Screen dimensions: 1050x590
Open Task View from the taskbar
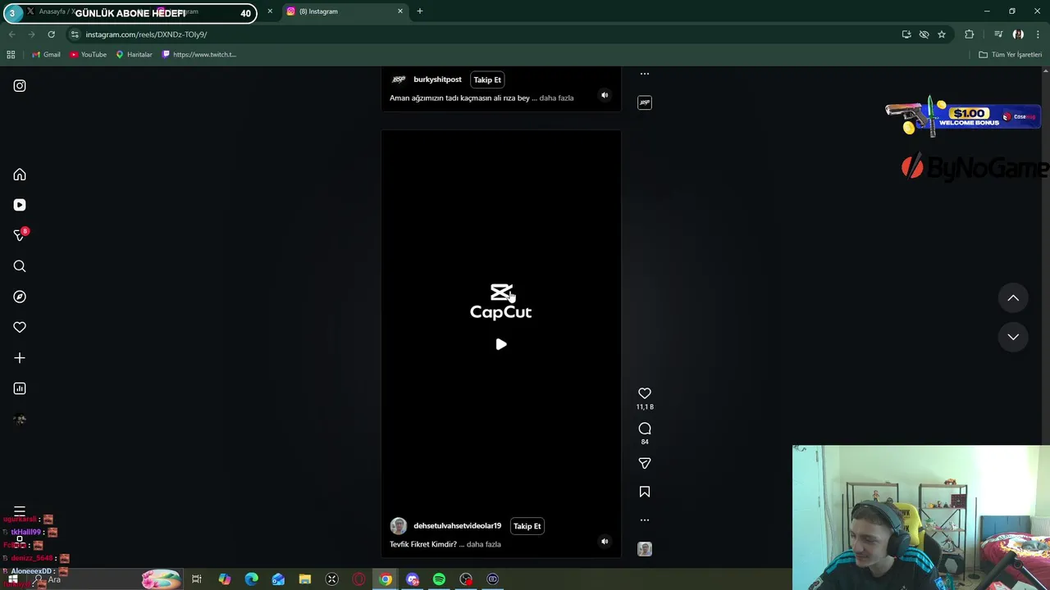point(197,579)
